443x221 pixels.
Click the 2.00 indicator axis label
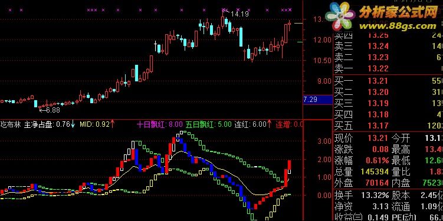pyautogui.click(x=324, y=160)
